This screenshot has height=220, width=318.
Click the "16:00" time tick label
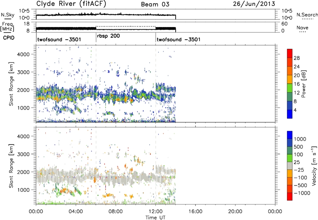pos(195,212)
